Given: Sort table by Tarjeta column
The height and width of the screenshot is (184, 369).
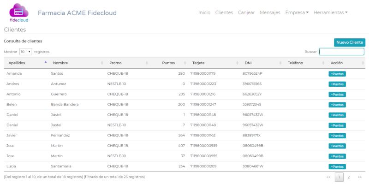Looking at the screenshot, I should [x=214, y=63].
